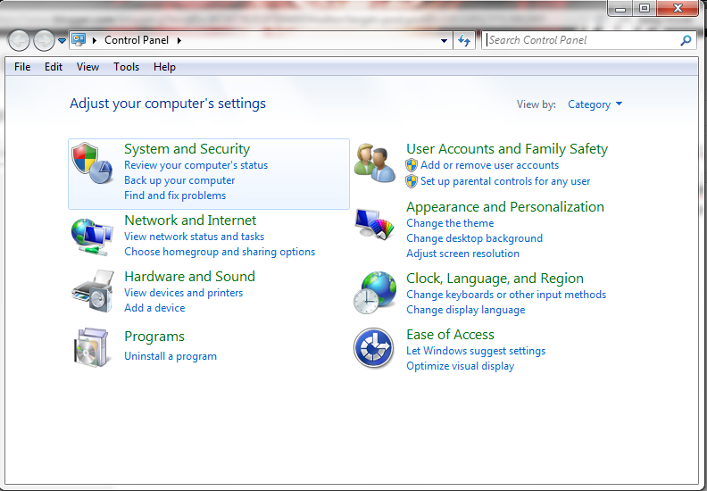Screen dimensions: 707x491
Task: Click Change desktop background
Action: click(474, 238)
